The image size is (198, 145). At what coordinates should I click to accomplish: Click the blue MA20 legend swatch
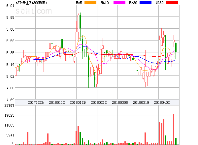pyautogui.click(x=146, y=2)
